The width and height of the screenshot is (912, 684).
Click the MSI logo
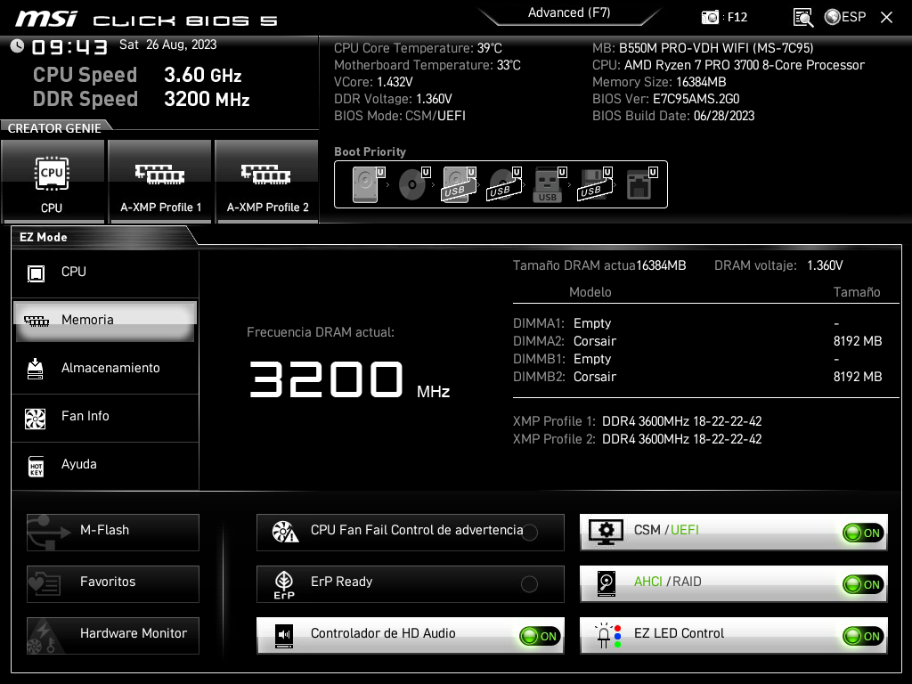tap(46, 19)
